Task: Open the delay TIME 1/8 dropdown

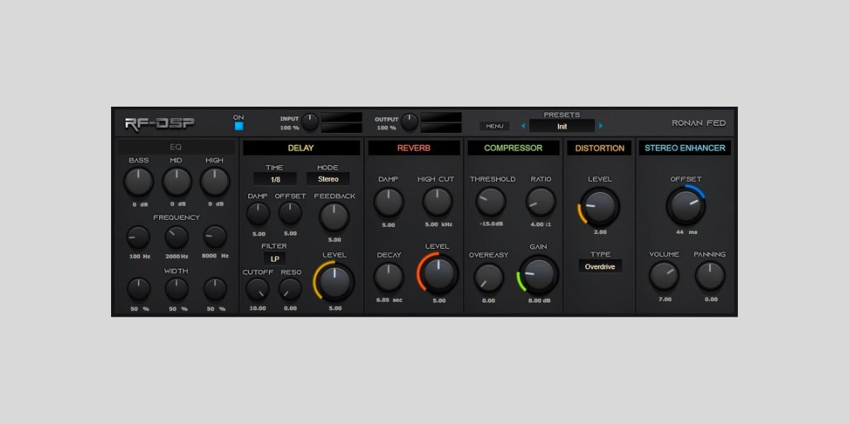Action: (275, 179)
